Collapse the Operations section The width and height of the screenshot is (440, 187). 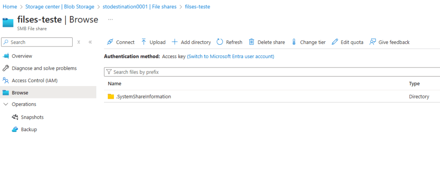[x=6, y=104]
